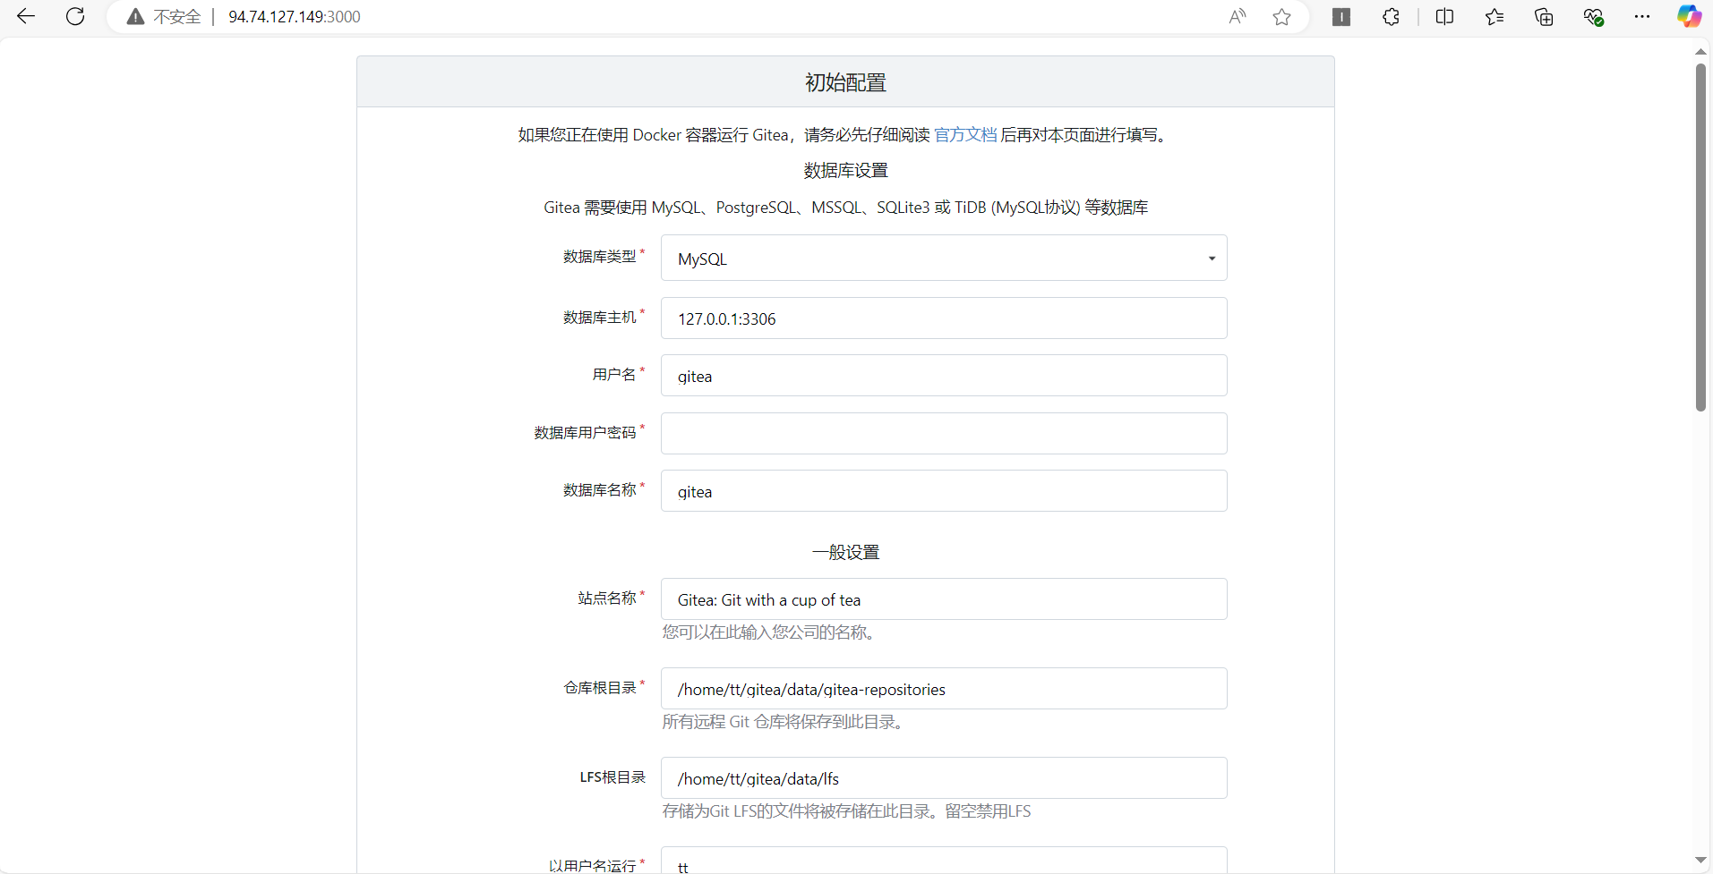Navigate back to previous page
The height and width of the screenshot is (874, 1713).
[26, 16]
